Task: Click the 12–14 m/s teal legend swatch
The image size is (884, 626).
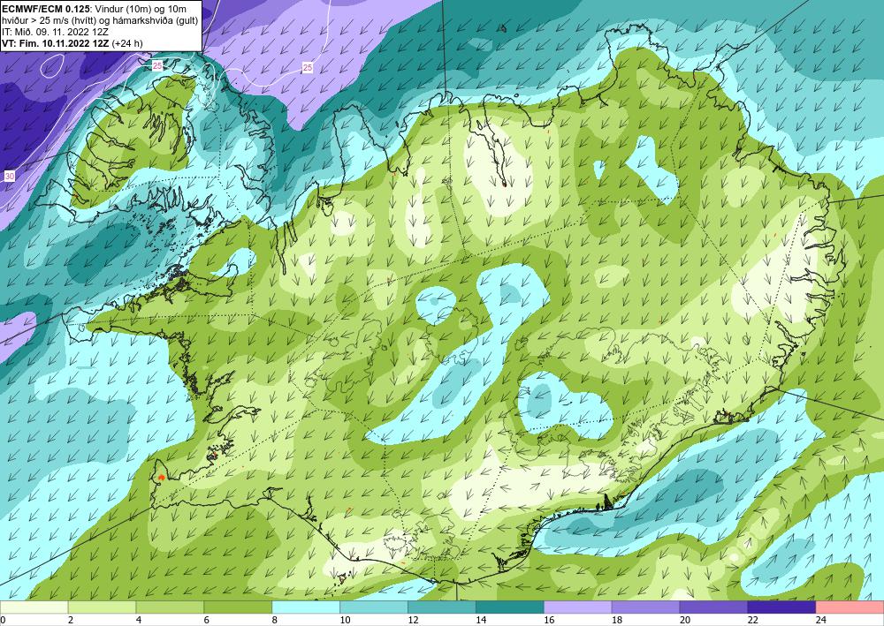Action: pos(442,607)
